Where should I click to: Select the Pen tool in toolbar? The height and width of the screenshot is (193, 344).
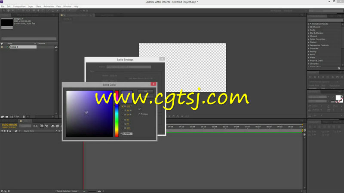[x=38, y=10]
